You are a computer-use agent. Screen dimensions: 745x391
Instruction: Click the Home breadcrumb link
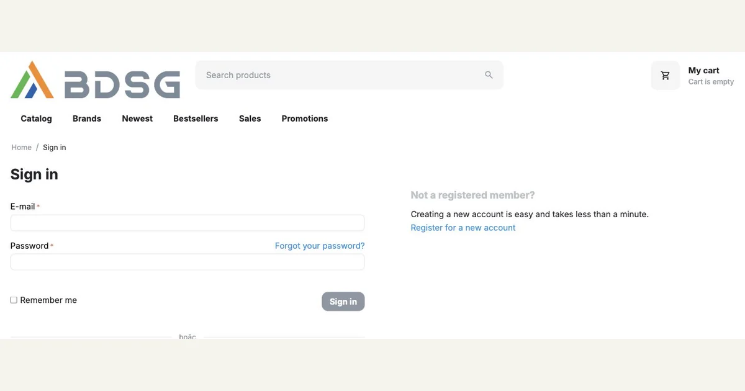pos(21,148)
